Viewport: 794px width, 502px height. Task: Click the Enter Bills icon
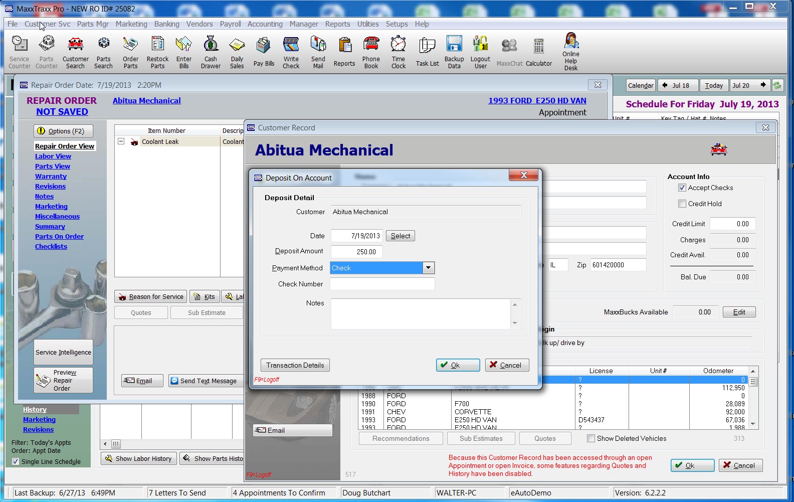184,52
